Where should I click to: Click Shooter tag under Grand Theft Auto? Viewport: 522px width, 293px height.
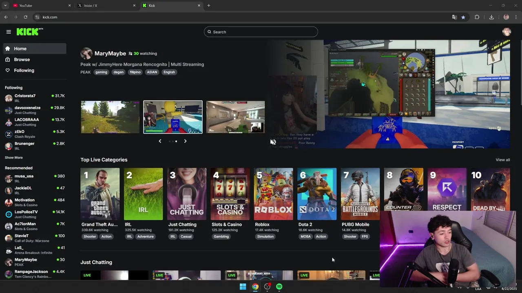point(90,236)
